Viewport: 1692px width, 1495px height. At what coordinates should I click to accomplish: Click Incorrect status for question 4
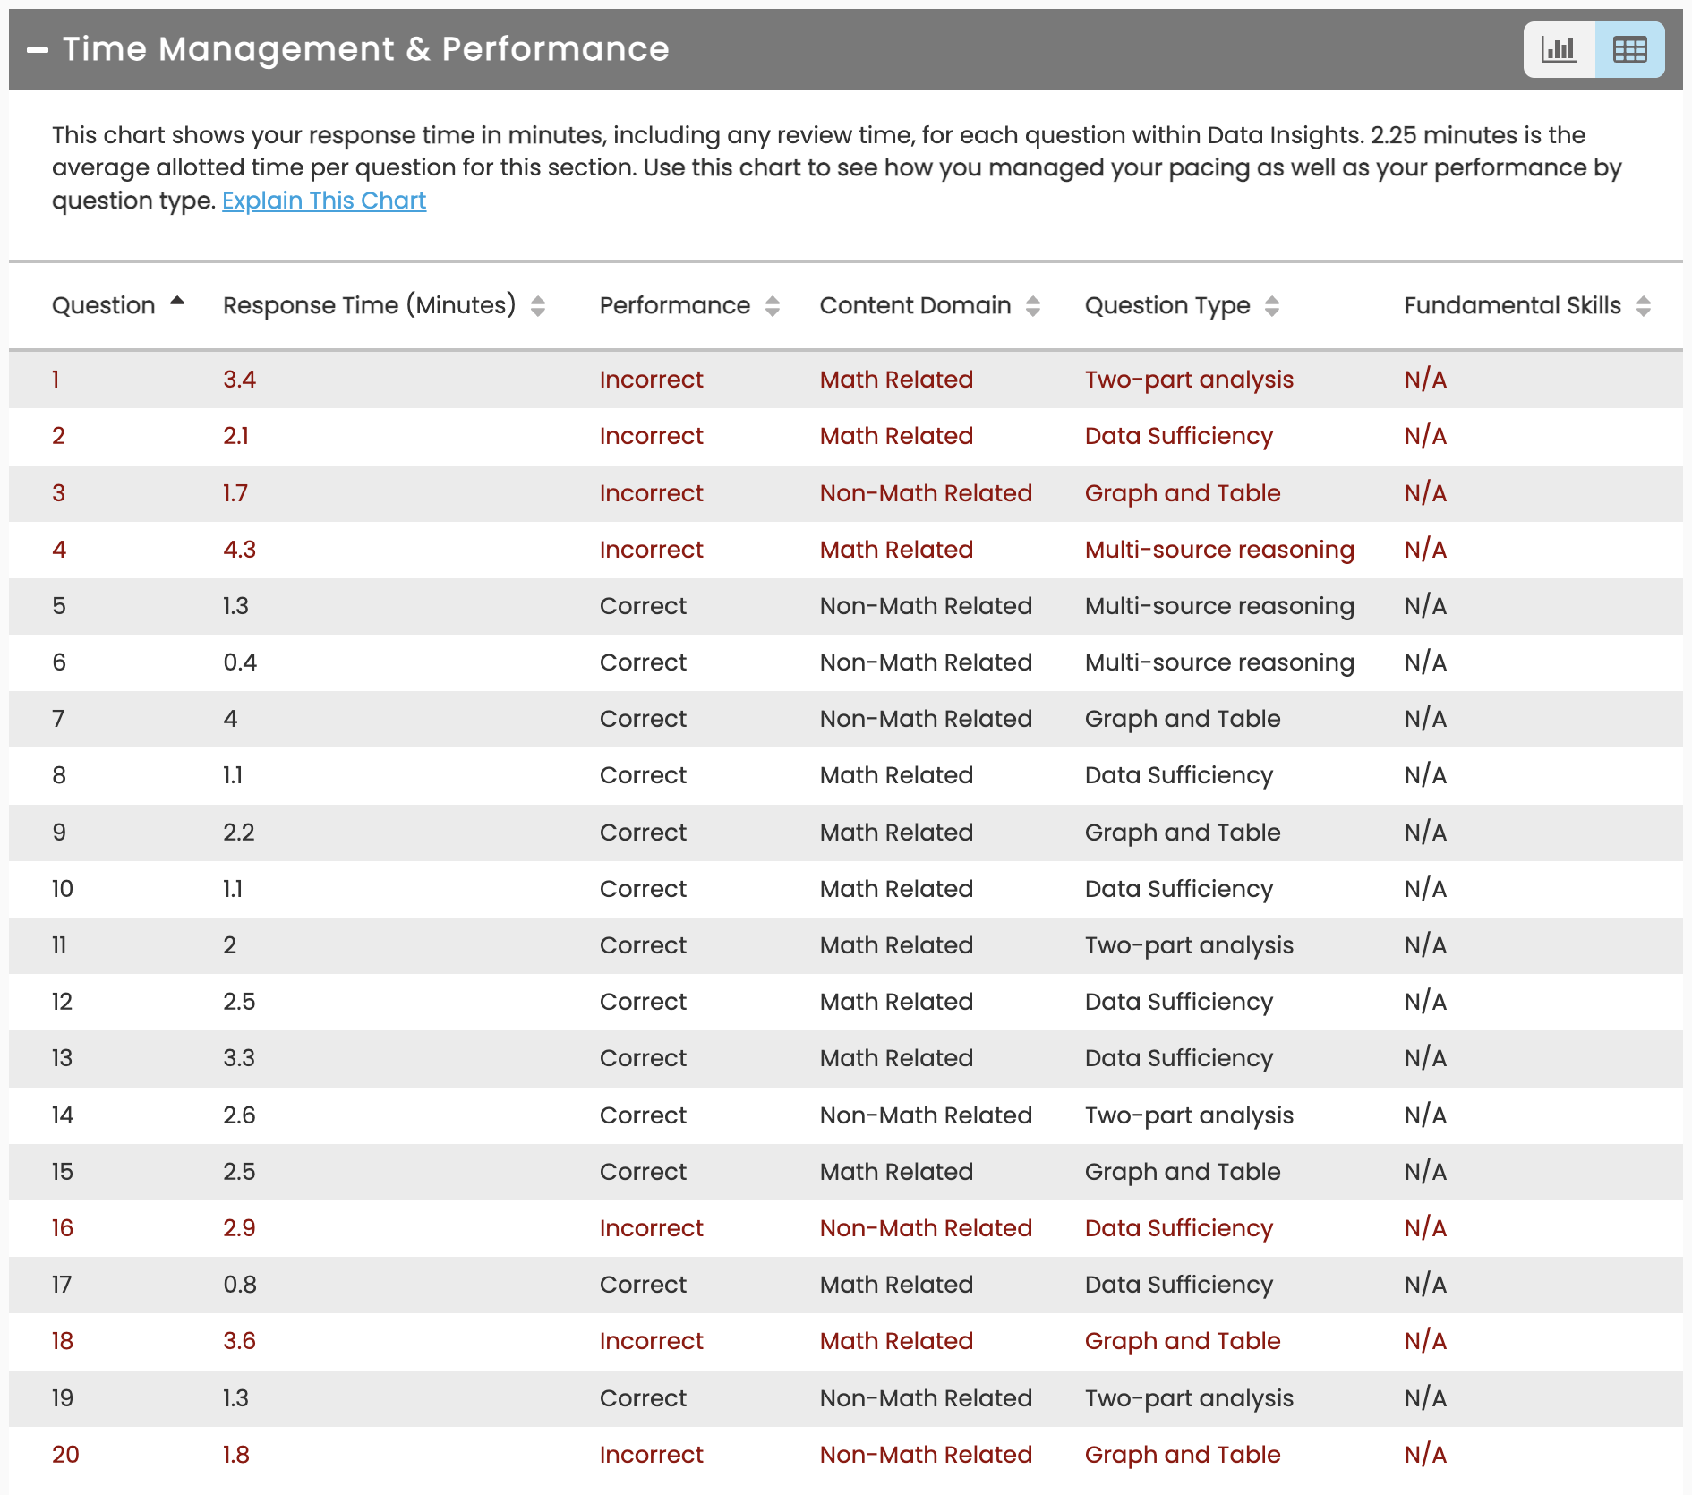point(651,550)
